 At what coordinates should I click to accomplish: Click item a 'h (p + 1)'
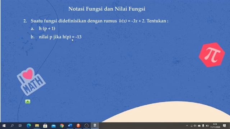(47, 29)
